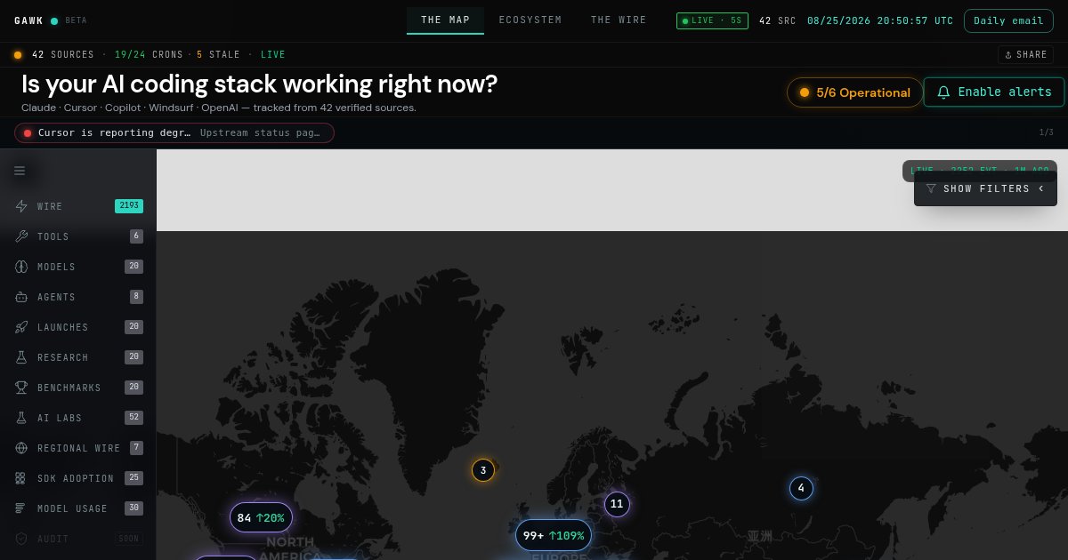1068x560 pixels.
Task: Click the orange dot beside 42 Sources
Action: click(x=18, y=55)
